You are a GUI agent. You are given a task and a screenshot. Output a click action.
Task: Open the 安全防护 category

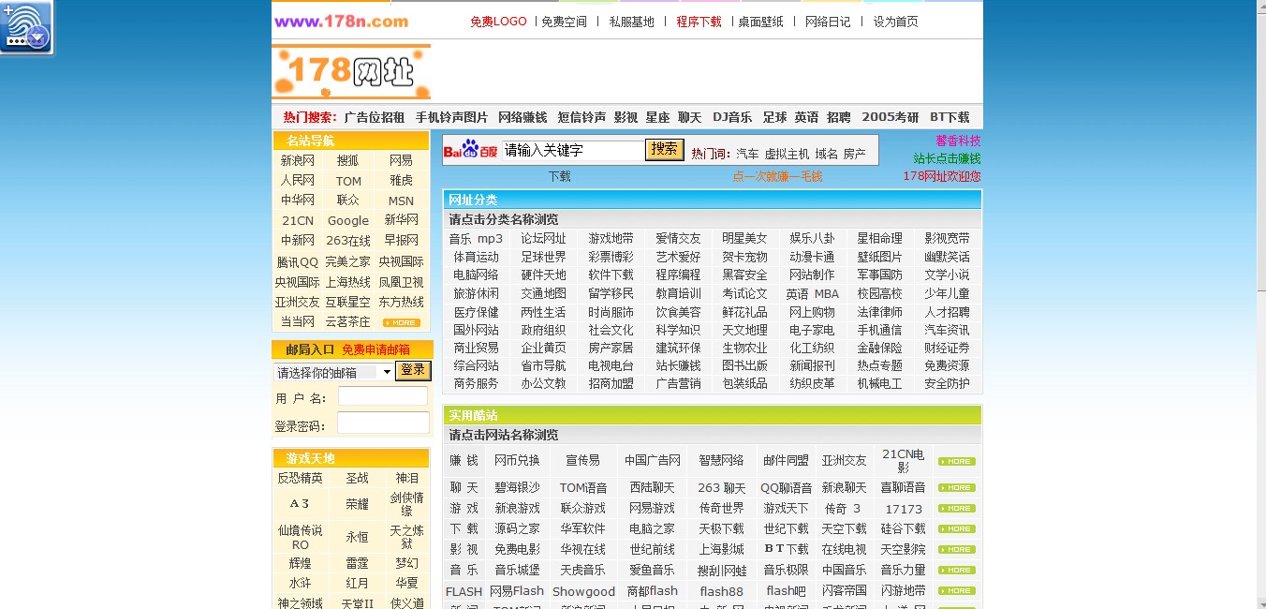pos(947,384)
